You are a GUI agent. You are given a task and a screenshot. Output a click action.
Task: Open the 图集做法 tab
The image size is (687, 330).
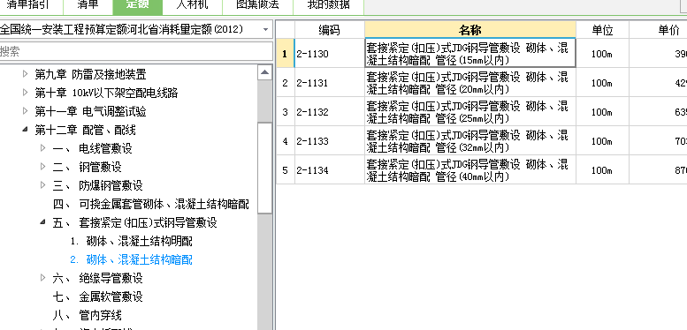click(257, 6)
